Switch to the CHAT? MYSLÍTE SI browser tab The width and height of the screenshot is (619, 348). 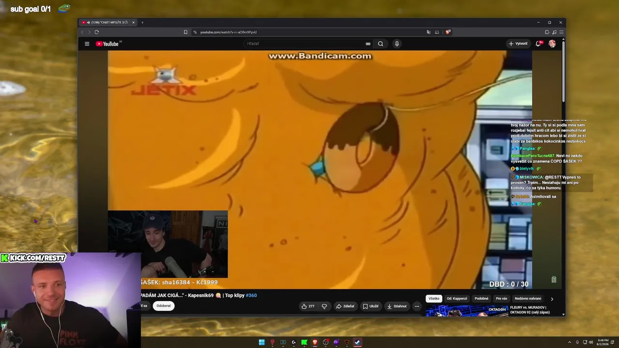coord(109,22)
